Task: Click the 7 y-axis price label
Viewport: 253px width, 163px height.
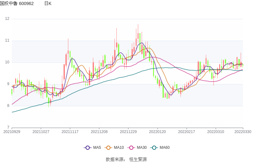Action: pyautogui.click(x=8, y=127)
